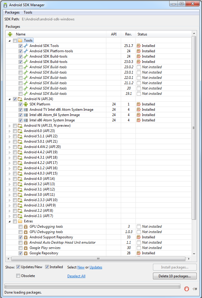This screenshot has height=298, width=202.
Task: Click the green wrench icon of Build-tools 23.0.3
Action: tap(26, 62)
